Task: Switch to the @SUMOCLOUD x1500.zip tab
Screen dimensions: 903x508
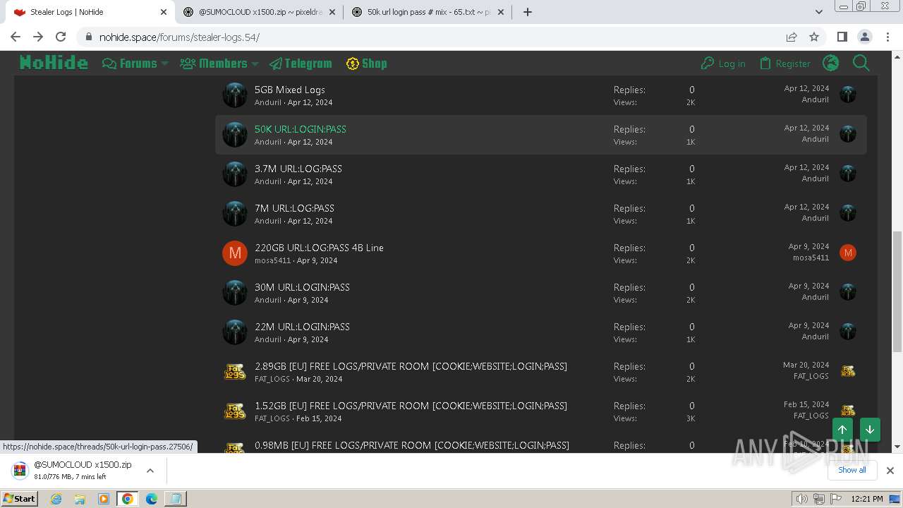Action: click(x=259, y=12)
